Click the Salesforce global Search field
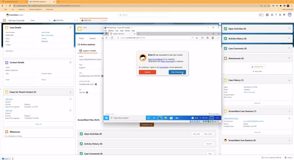The width and height of the screenshot is (294, 160). 143,15
